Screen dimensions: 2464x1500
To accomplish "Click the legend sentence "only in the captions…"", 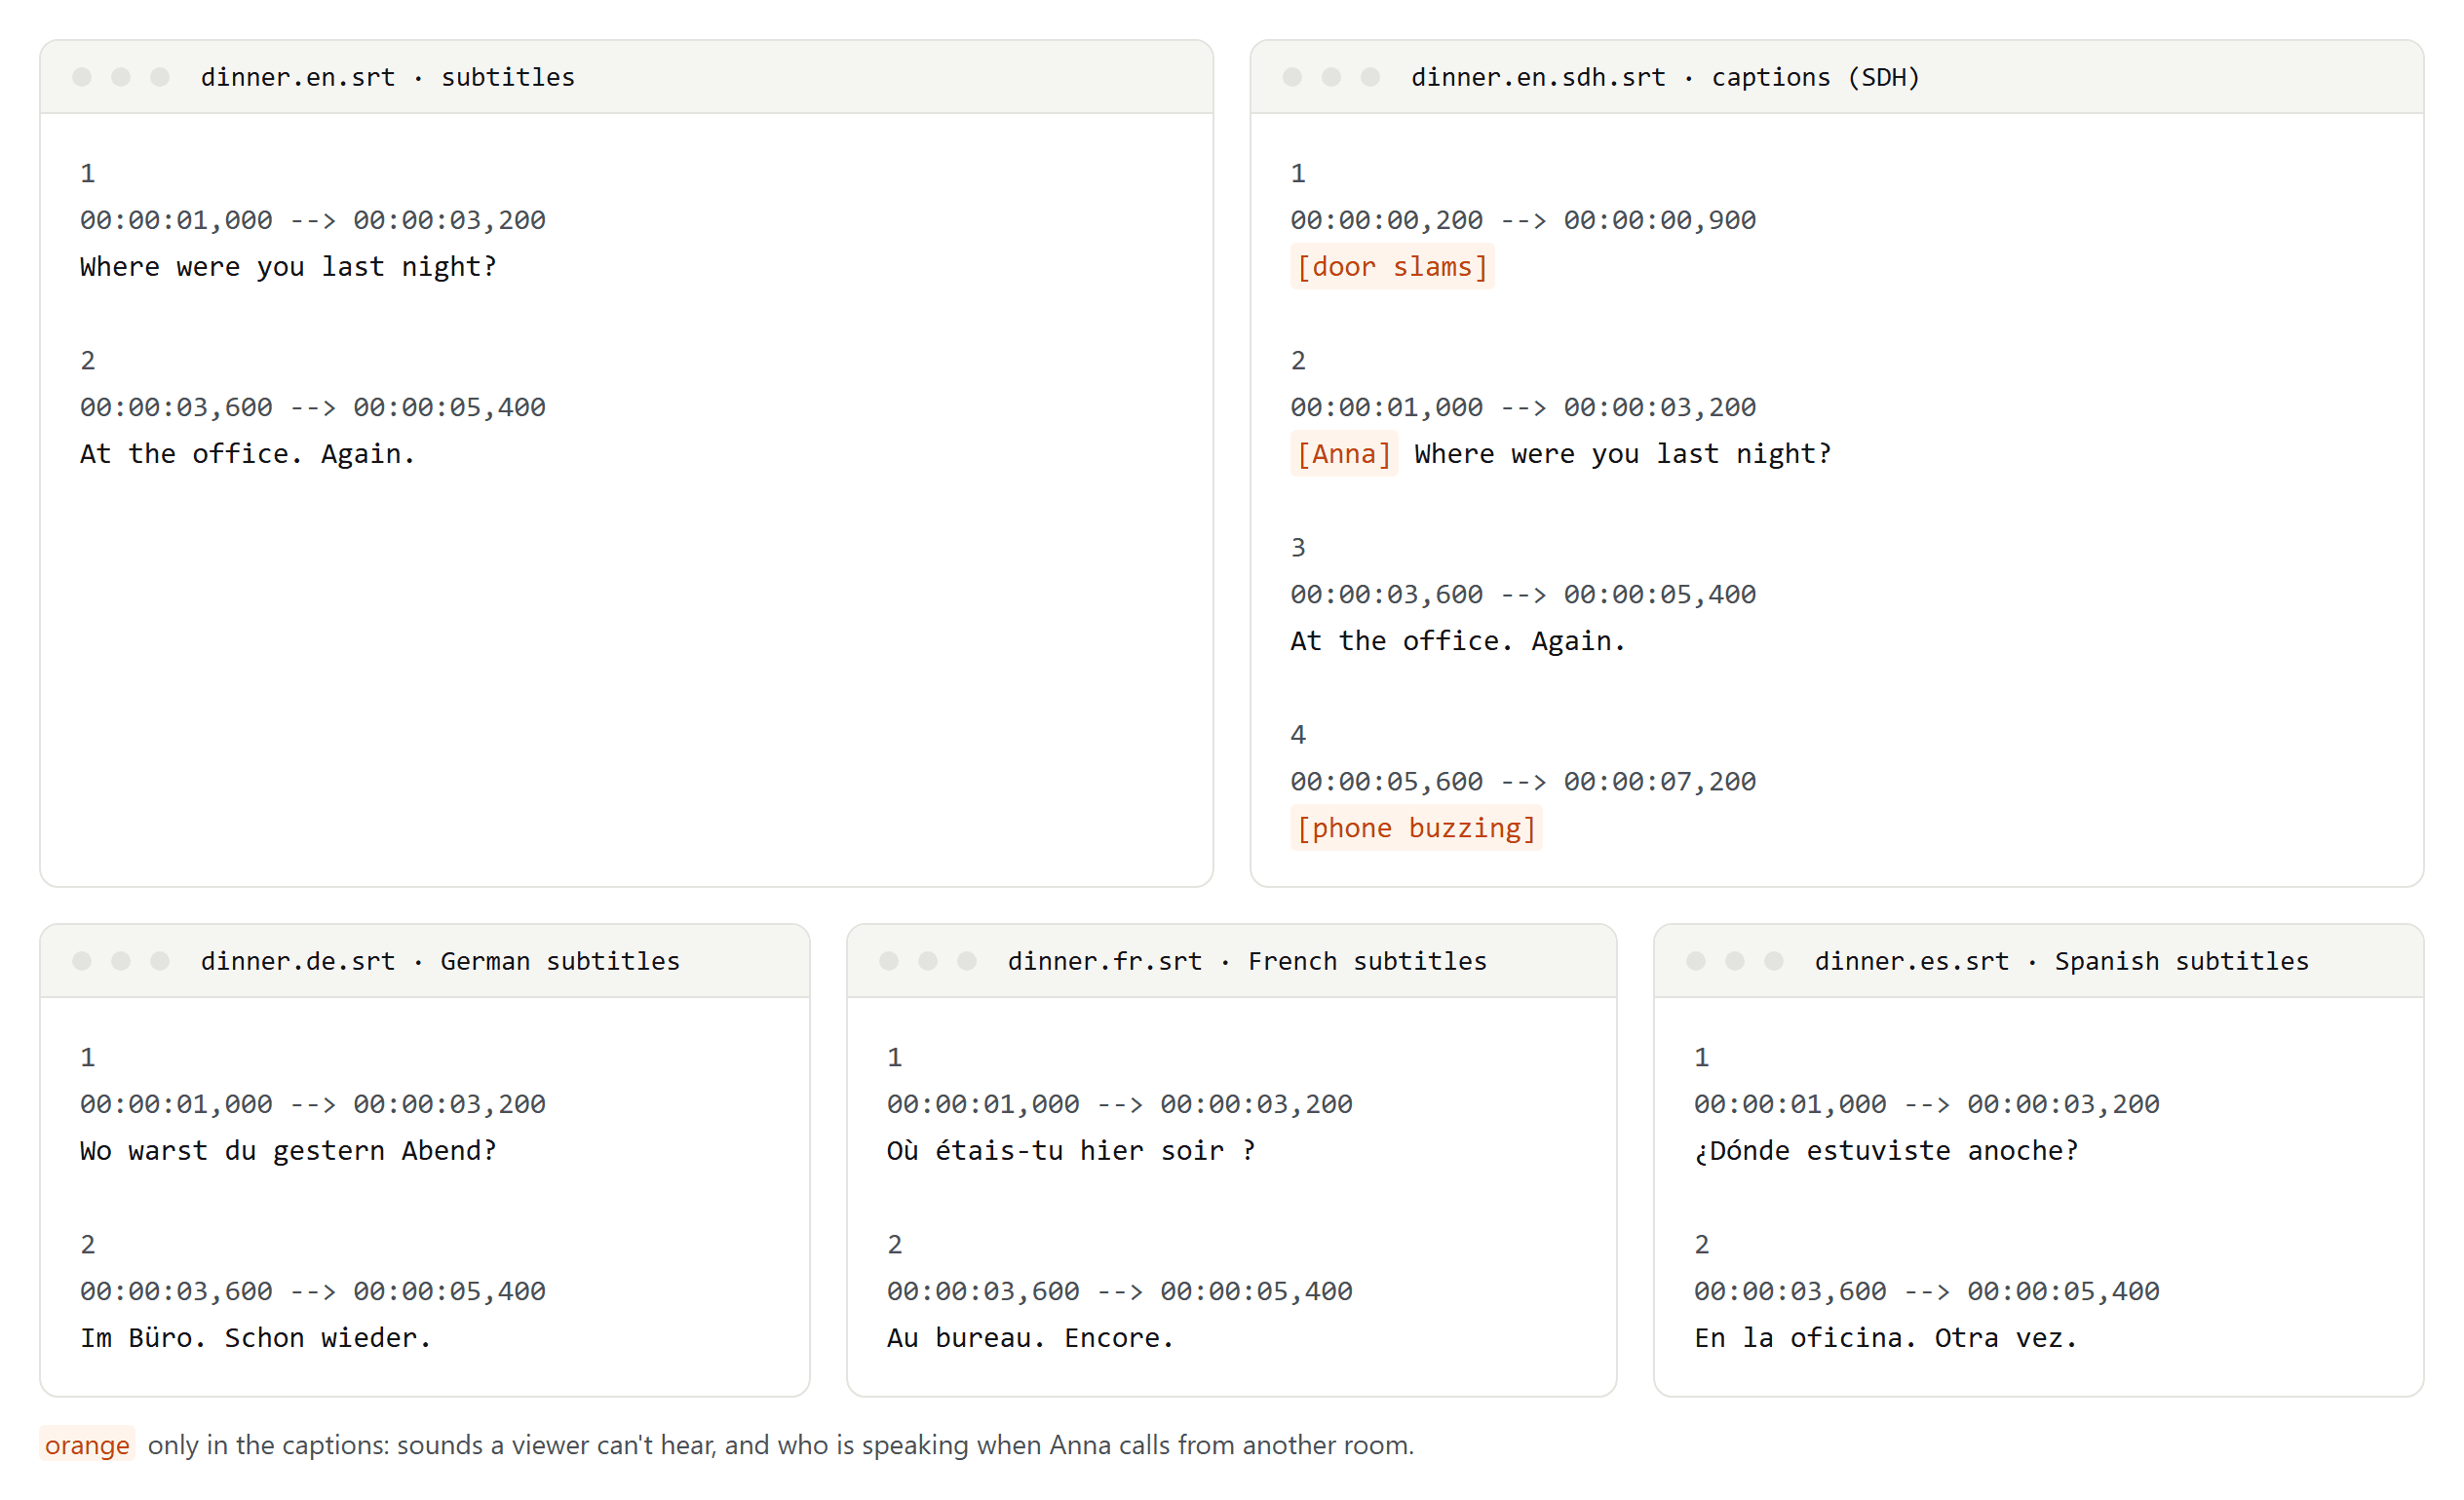I will (x=781, y=1445).
